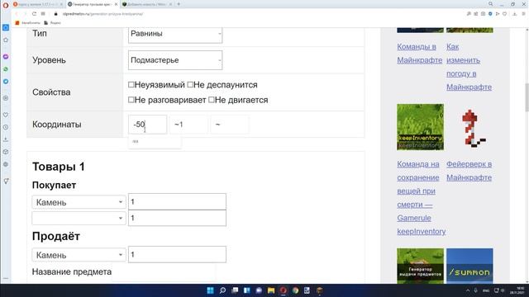Open Windows taskbar search

tap(222, 290)
